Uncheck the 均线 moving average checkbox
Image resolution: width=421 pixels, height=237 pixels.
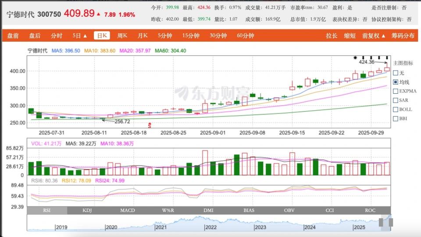[x=396, y=82]
